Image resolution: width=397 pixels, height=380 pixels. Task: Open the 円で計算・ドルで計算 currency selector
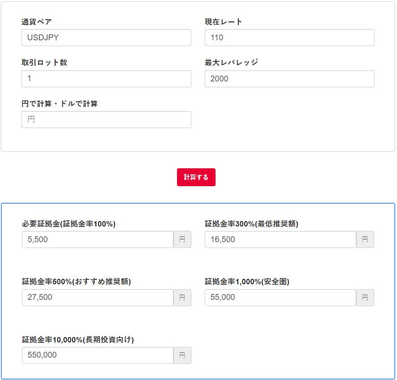click(x=106, y=120)
